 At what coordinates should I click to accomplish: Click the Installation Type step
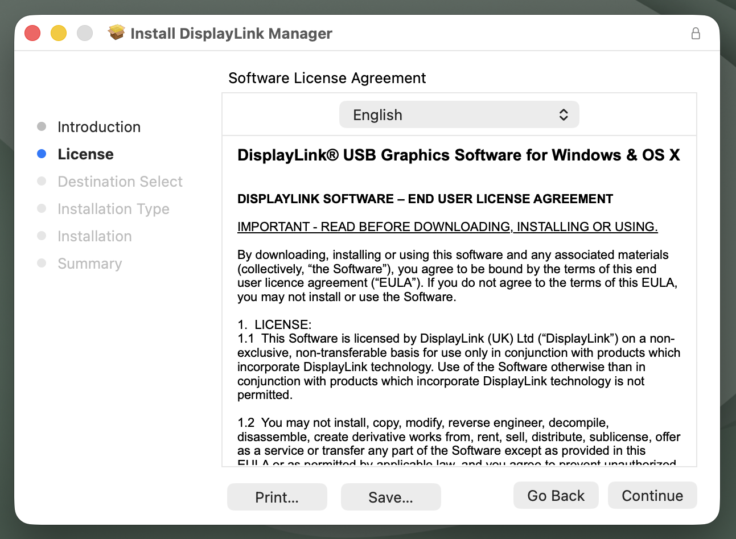113,208
